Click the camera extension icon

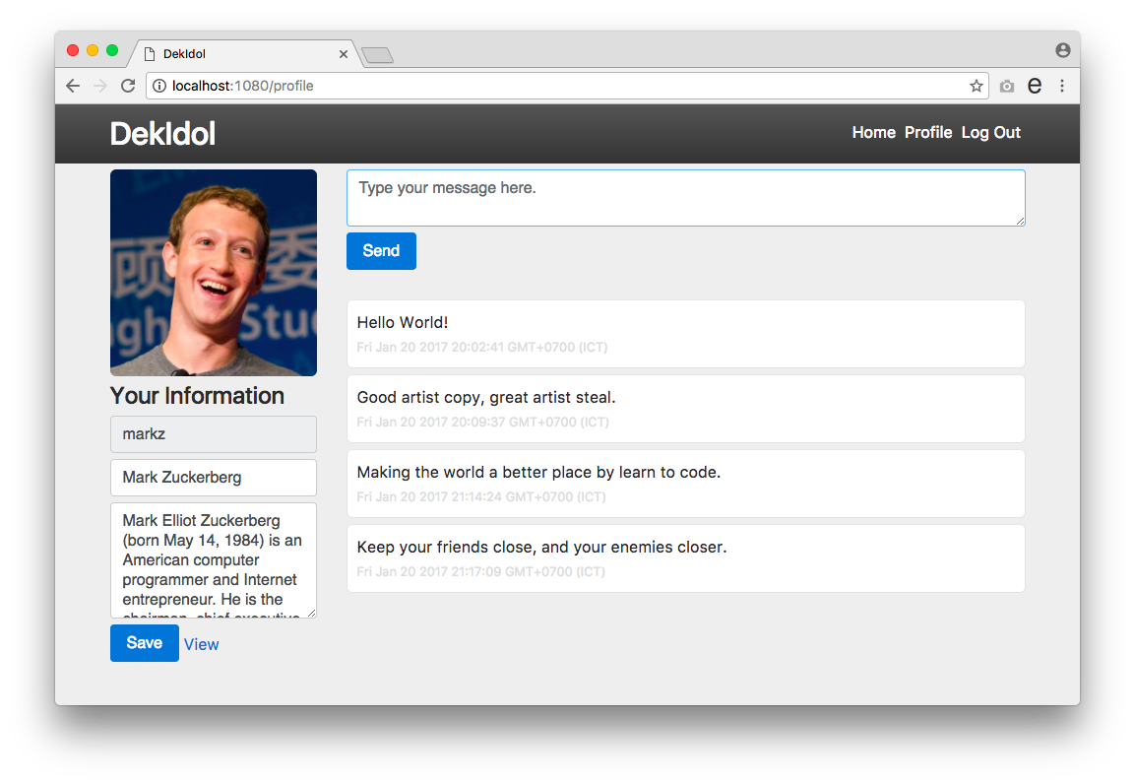coord(1007,87)
